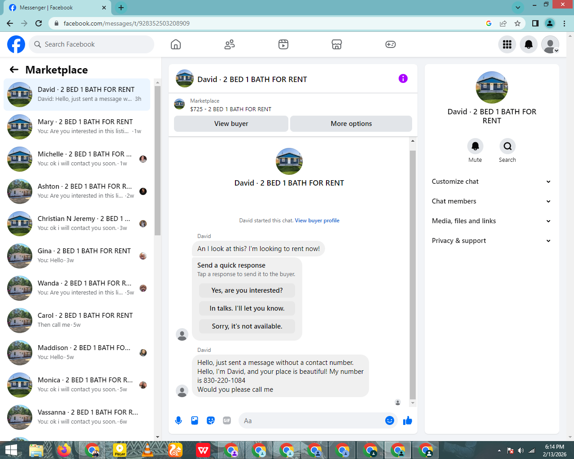This screenshot has height=459, width=574.
Task: Open Carol's conversation in the list
Action: 77,320
